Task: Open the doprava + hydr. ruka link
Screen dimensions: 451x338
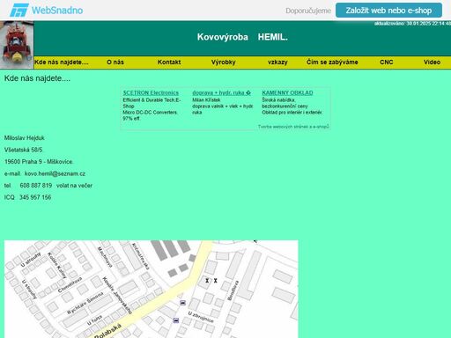Action: pyautogui.click(x=221, y=92)
